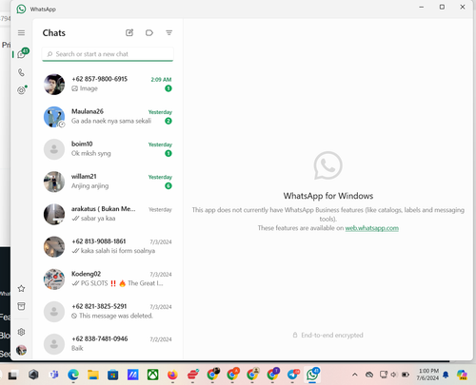The height and width of the screenshot is (385, 476).
Task: Open the hamburger navigation menu
Action: click(x=21, y=33)
